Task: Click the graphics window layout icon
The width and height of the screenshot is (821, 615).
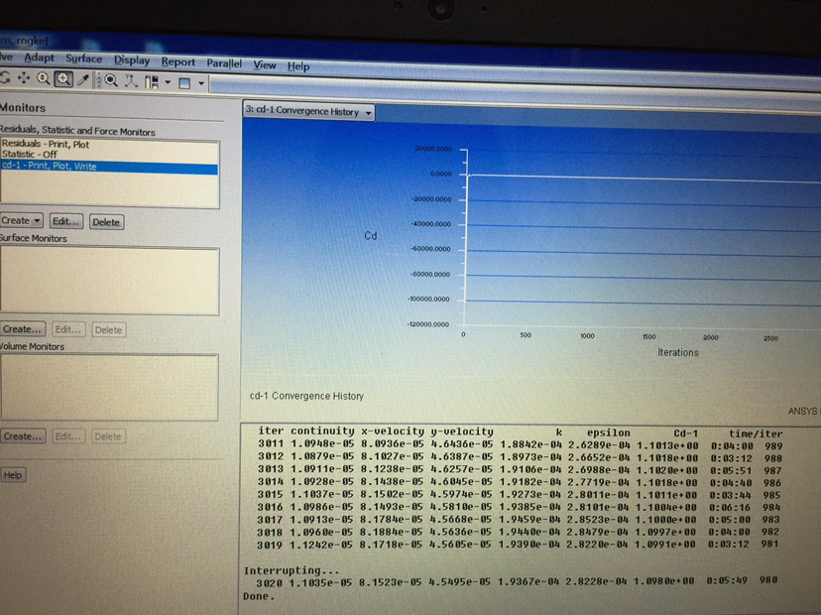Action: pos(184,82)
